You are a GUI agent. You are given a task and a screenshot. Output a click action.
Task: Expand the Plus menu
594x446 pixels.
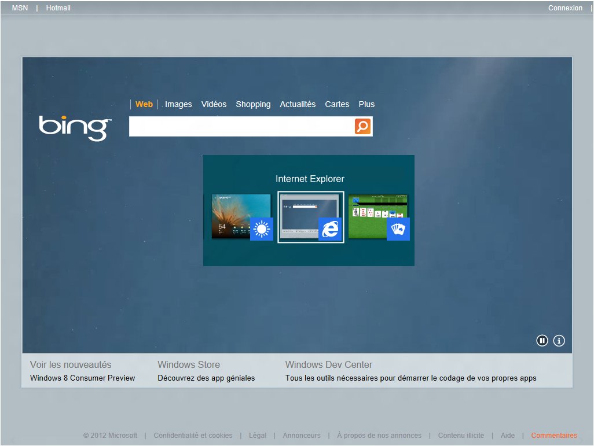(366, 104)
